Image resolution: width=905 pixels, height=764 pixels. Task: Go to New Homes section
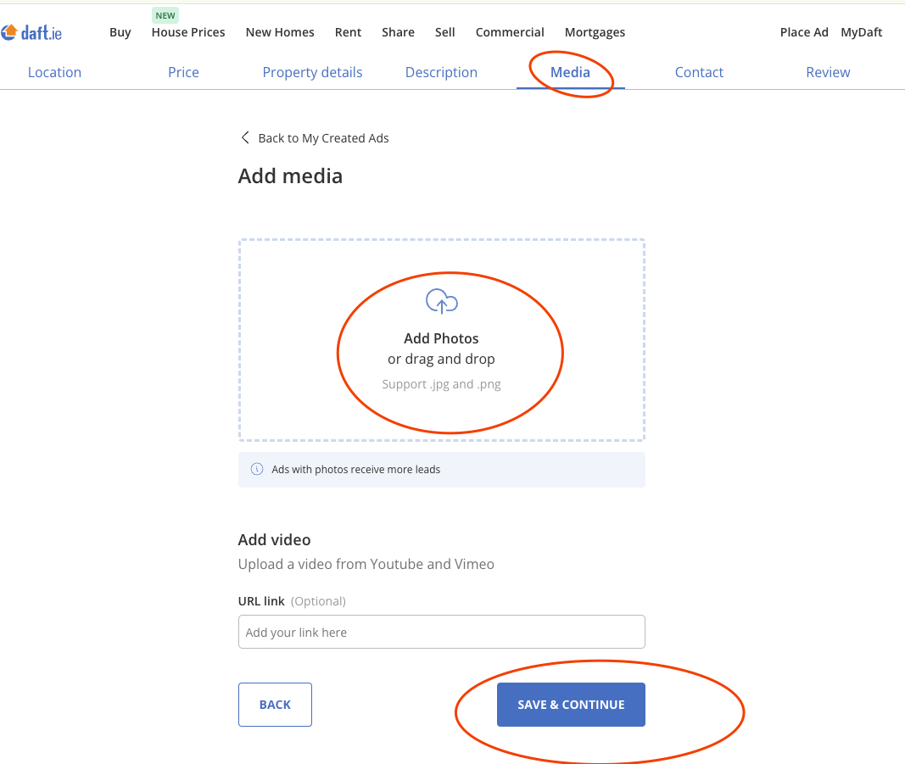(280, 32)
